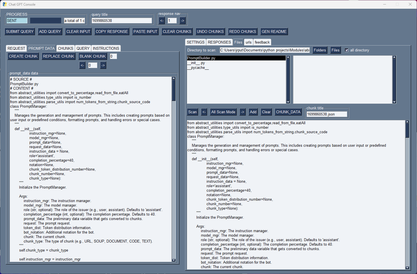Click the total chunks text field in PROGRESS
The height and width of the screenshot is (274, 417).
75,21
